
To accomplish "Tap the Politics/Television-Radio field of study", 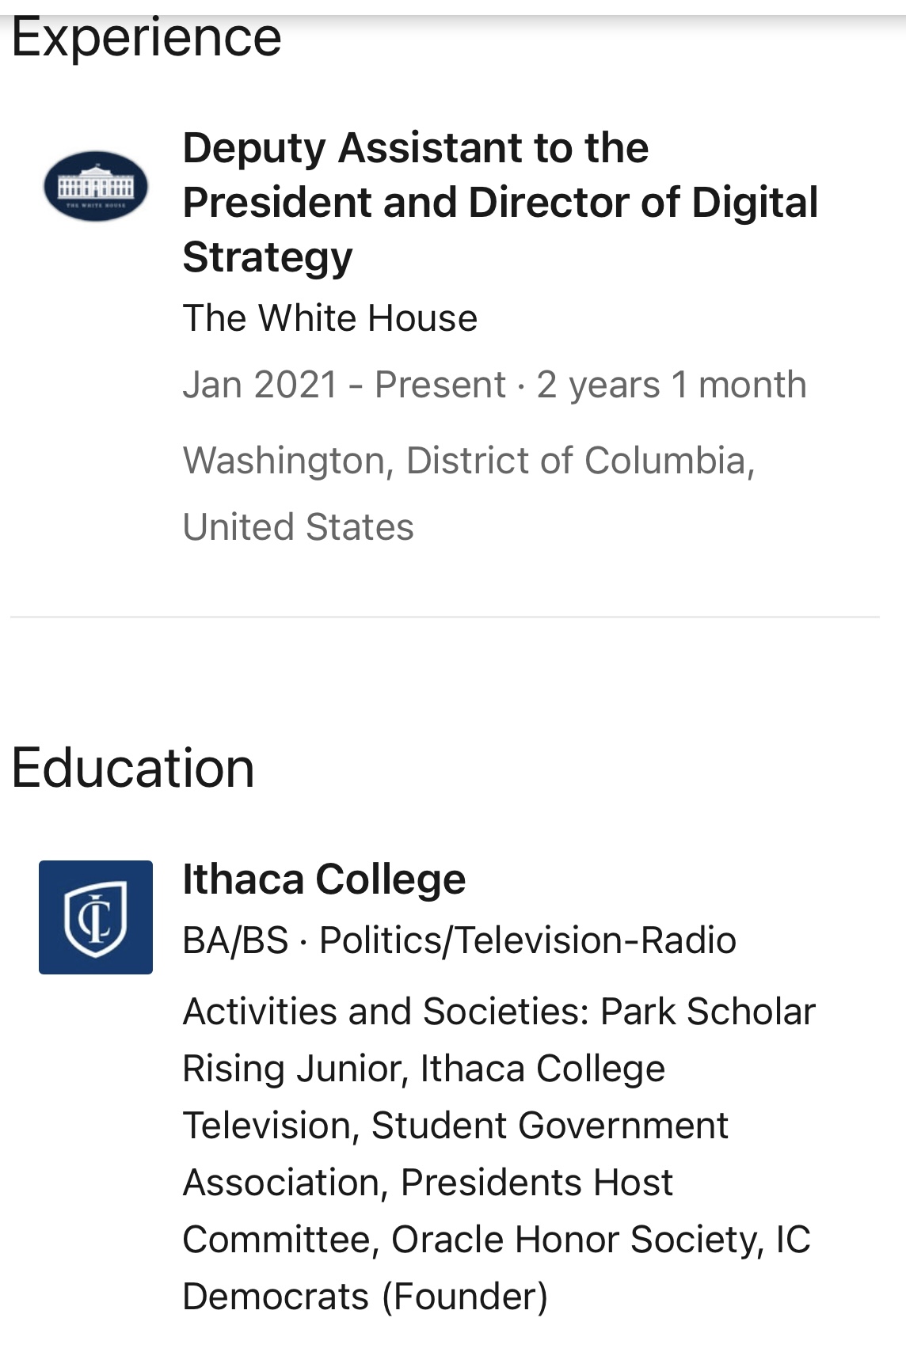I will [x=527, y=940].
